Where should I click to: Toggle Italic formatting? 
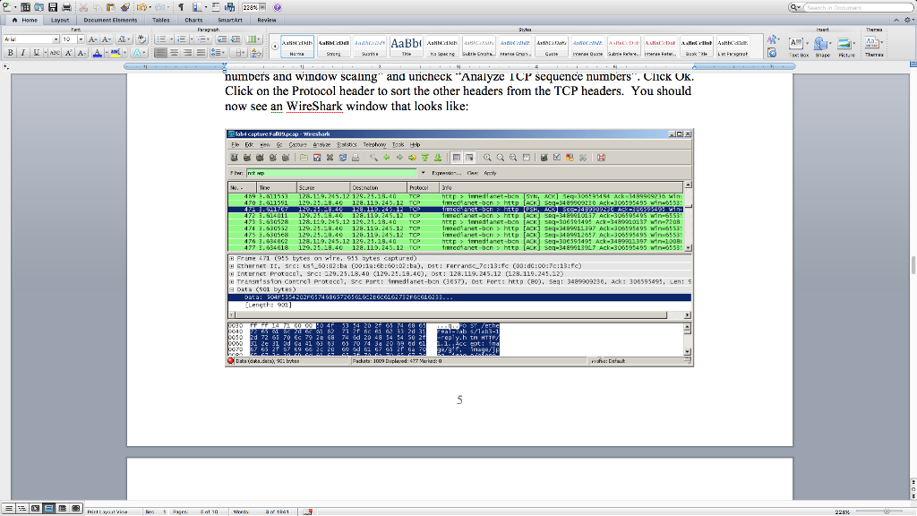pos(22,53)
